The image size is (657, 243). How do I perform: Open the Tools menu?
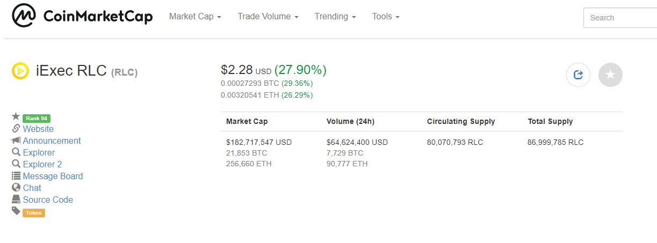(386, 17)
